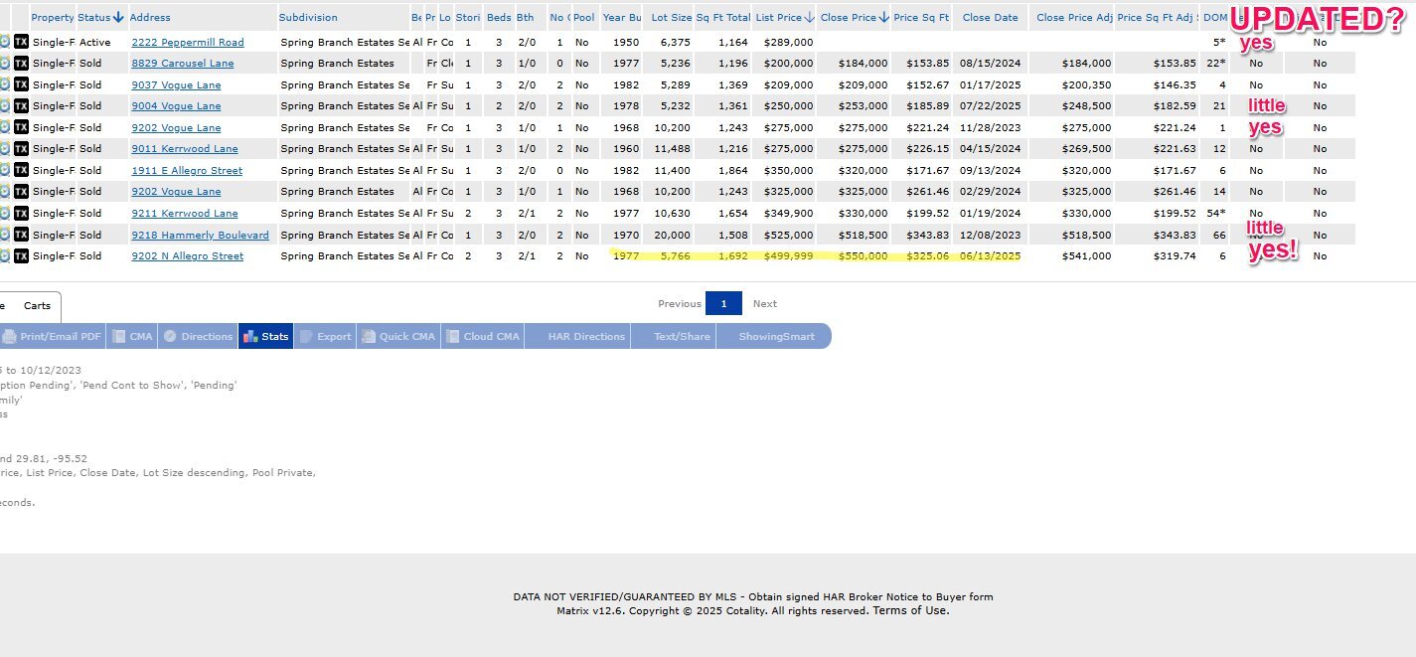Screen dimensions: 1416x657
Task: Click the Export icon in the toolbar
Action: coord(305,337)
